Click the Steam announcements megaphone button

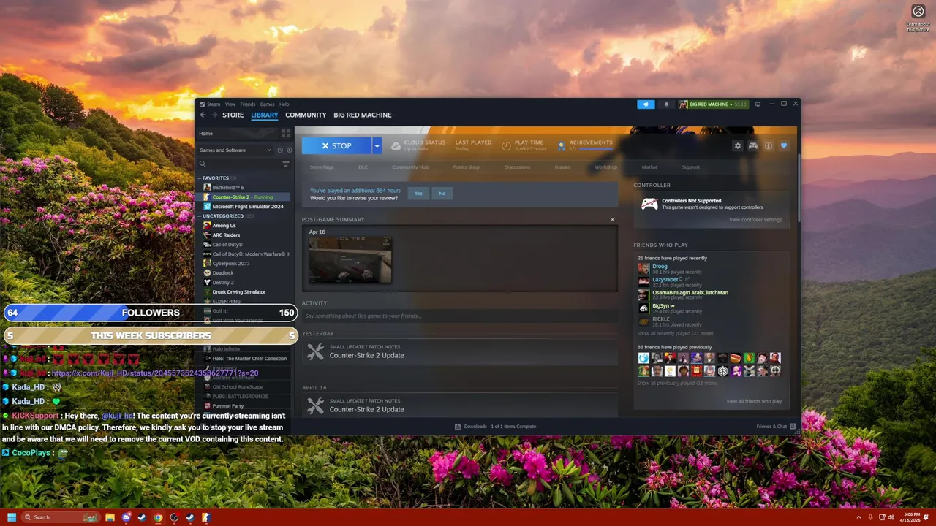coord(646,104)
